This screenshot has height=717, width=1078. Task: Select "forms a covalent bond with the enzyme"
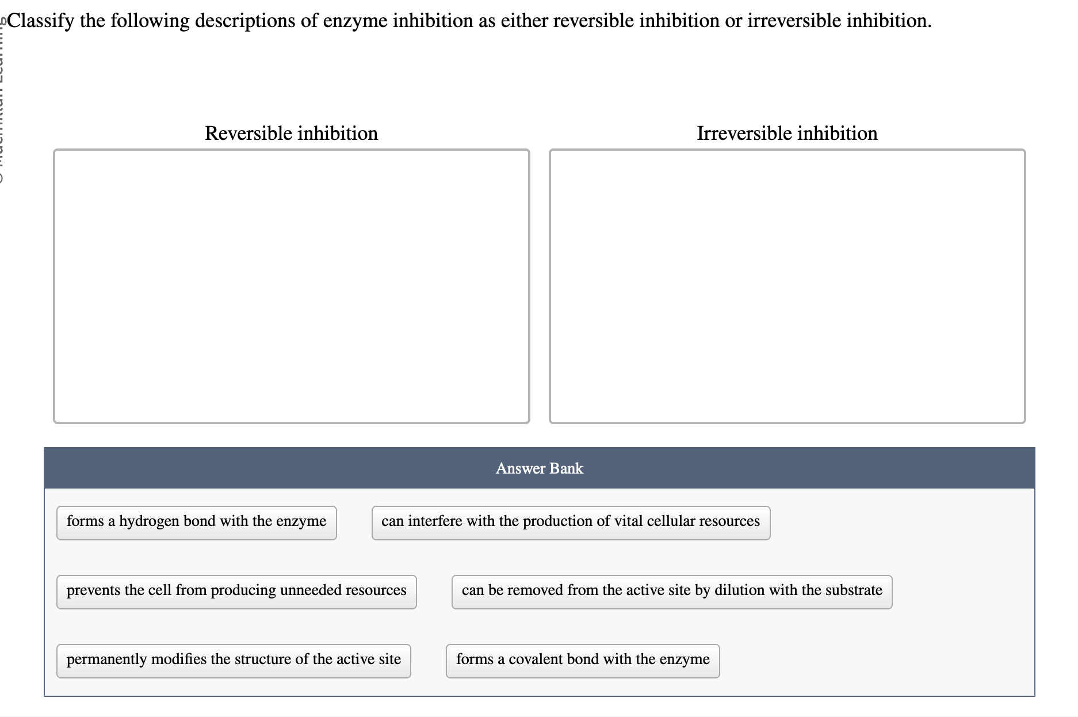pyautogui.click(x=582, y=660)
